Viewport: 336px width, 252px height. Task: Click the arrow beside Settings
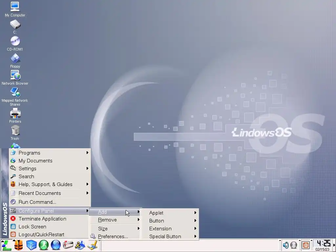click(x=87, y=168)
